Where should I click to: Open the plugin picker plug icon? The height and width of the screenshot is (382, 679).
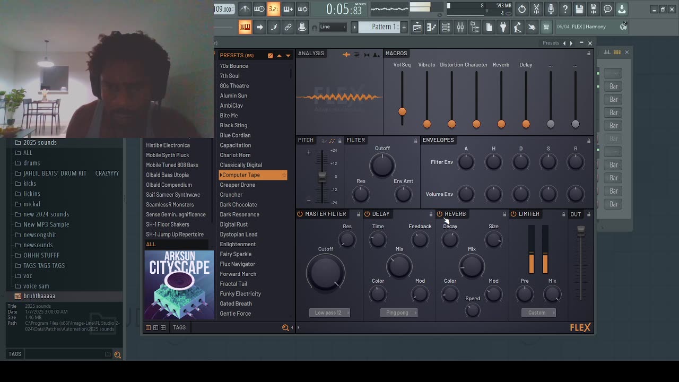click(503, 27)
